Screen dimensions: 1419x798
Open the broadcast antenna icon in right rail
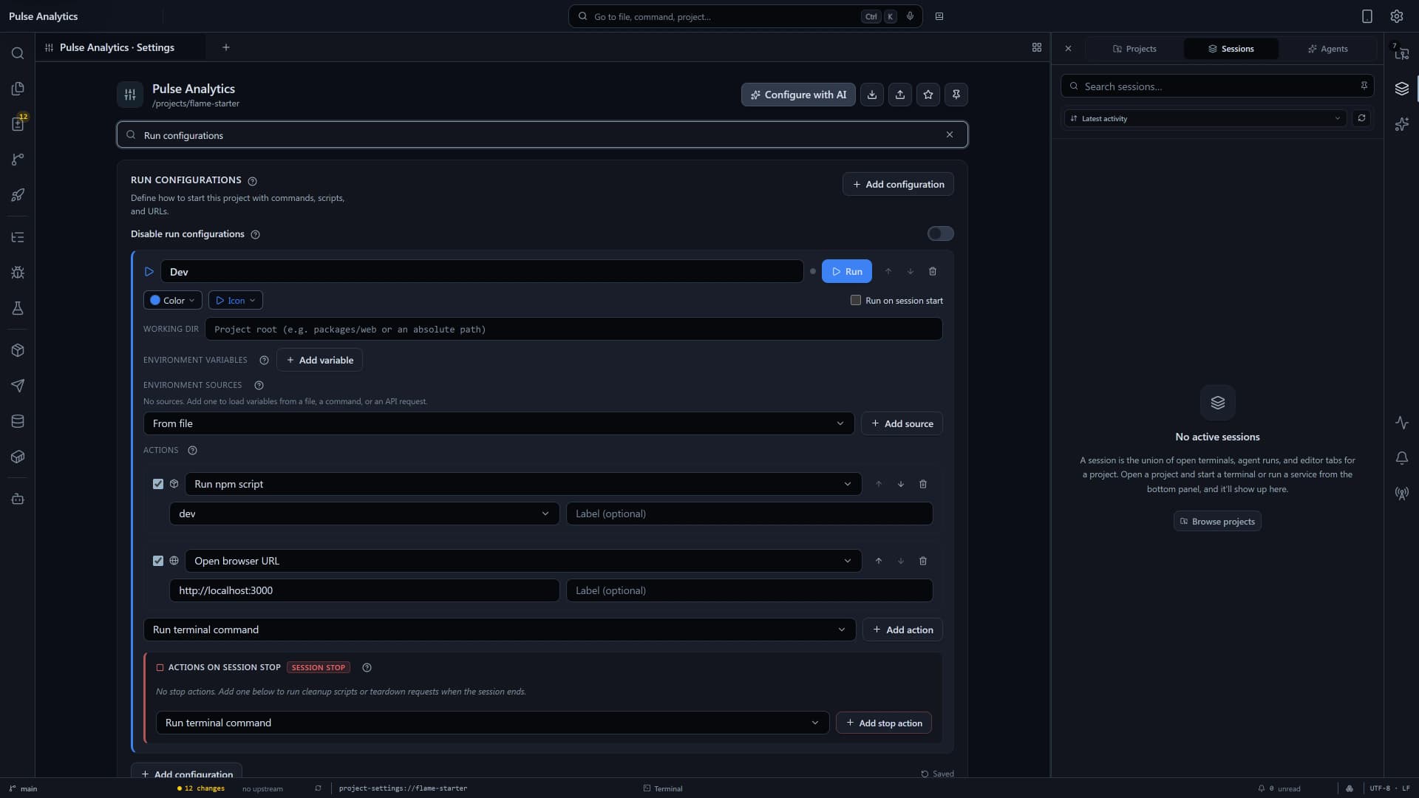click(x=1402, y=493)
